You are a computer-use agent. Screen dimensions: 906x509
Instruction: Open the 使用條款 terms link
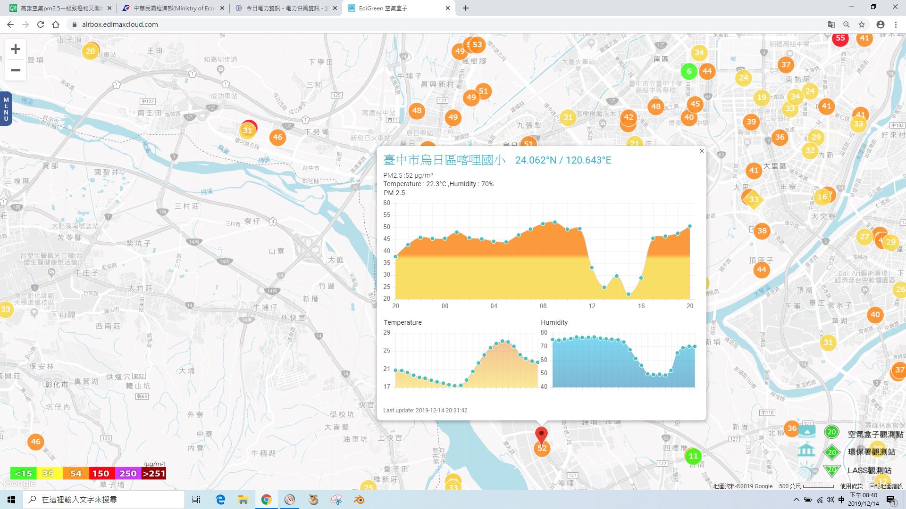[851, 486]
